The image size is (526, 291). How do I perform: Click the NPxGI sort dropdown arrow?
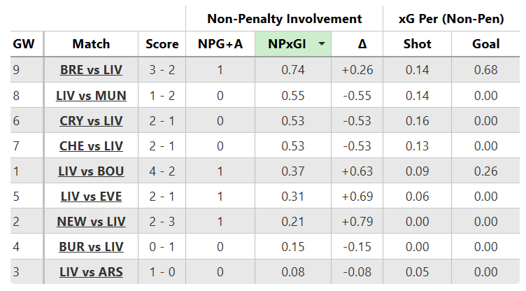point(322,44)
